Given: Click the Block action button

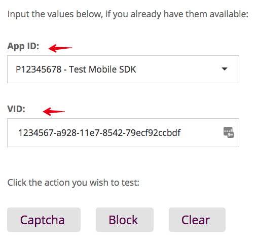Looking at the screenshot, I should pos(125,220).
